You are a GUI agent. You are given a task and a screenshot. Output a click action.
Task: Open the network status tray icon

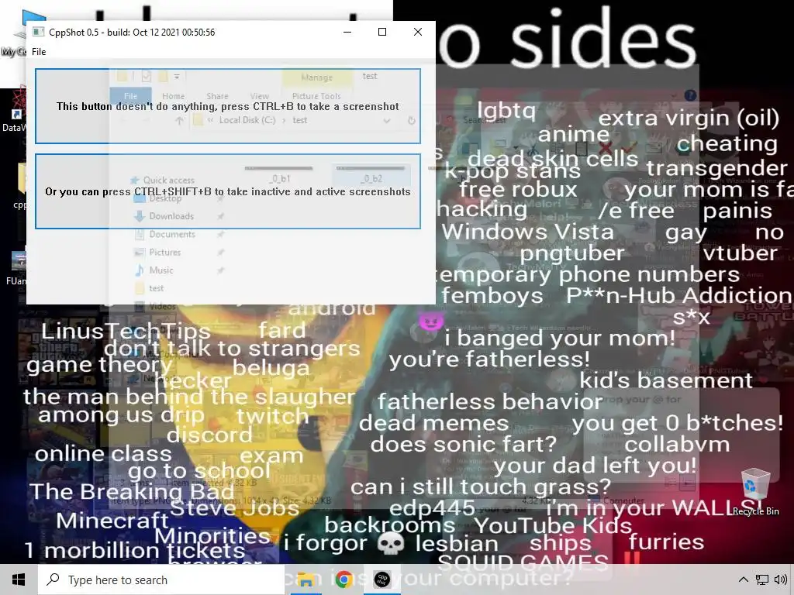762,580
